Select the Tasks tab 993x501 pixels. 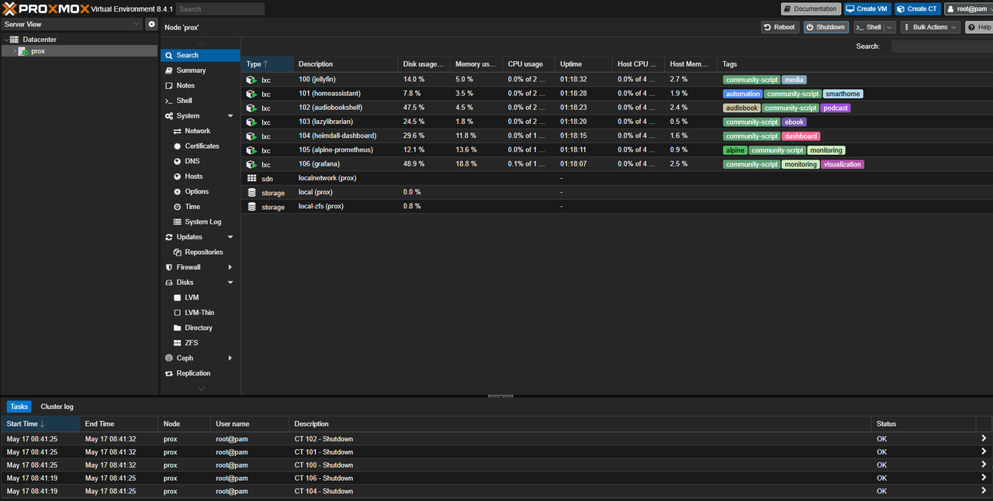coord(19,407)
